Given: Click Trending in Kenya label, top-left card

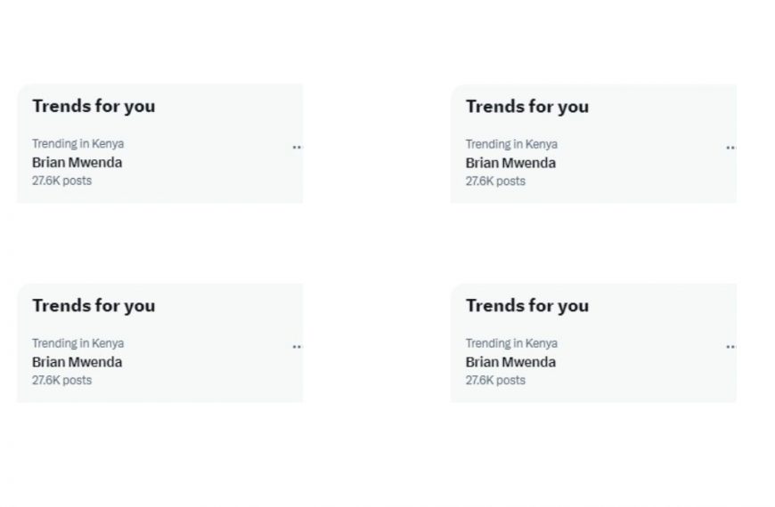Looking at the screenshot, I should pos(78,143).
